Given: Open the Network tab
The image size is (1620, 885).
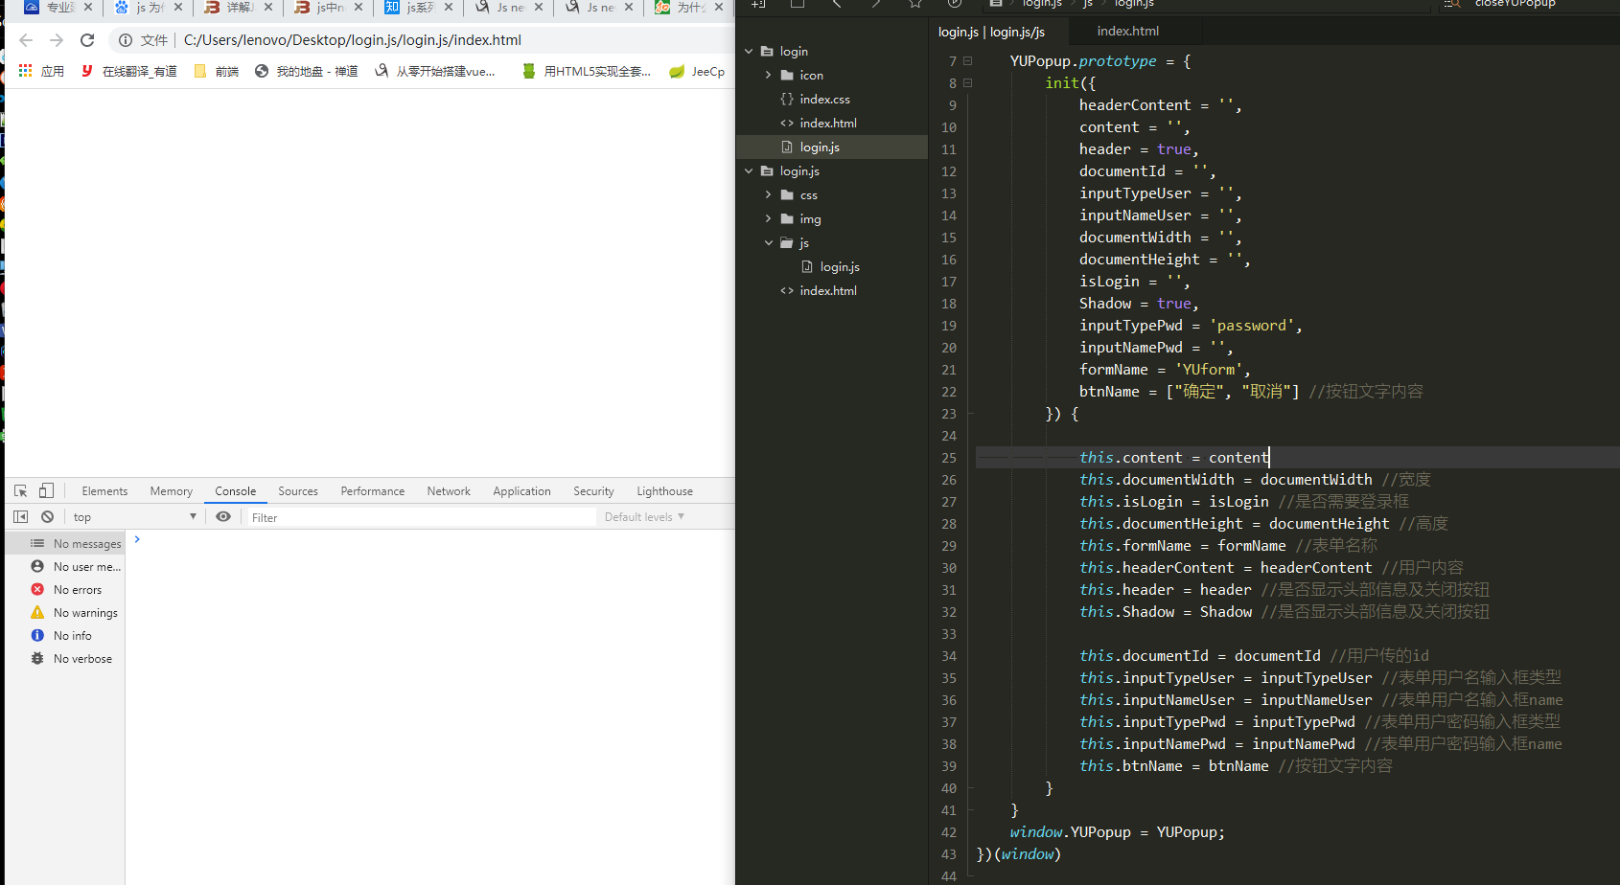Looking at the screenshot, I should (x=449, y=490).
